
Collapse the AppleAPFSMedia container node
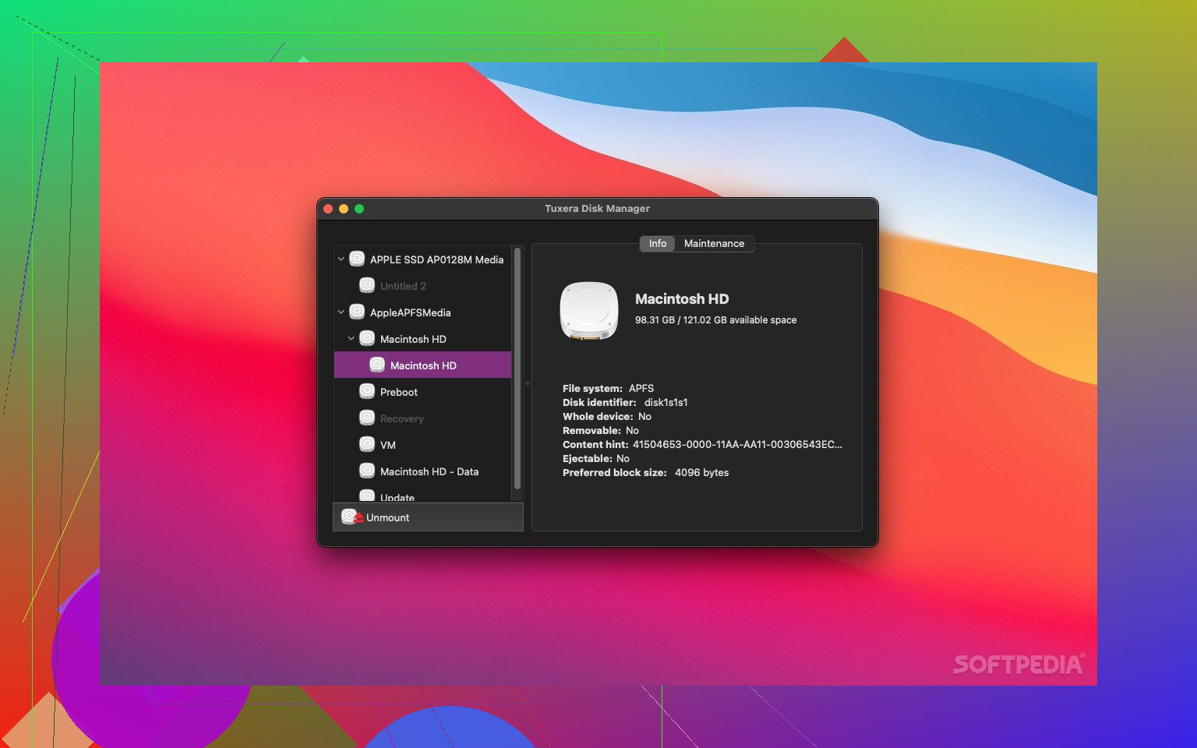pos(341,312)
